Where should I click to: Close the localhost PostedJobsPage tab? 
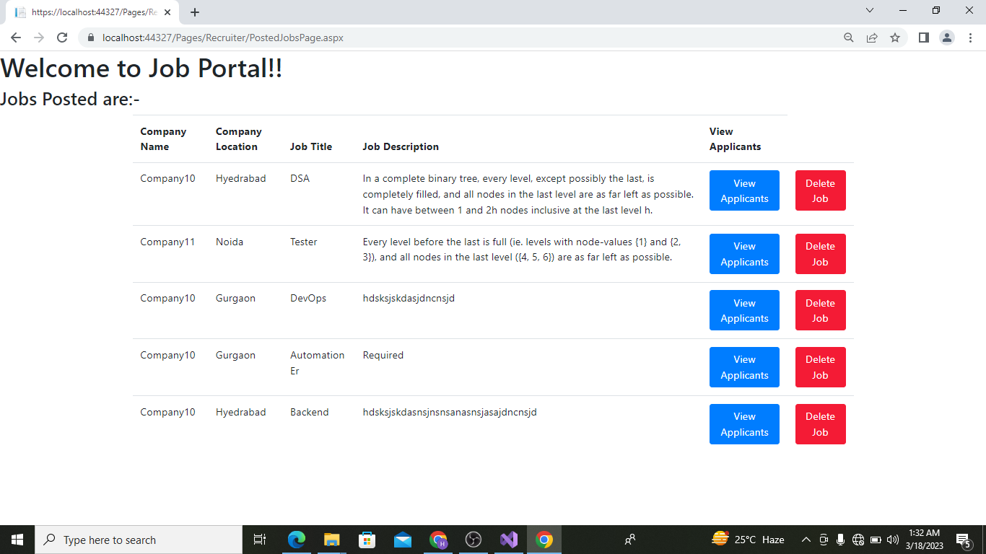[x=167, y=12]
